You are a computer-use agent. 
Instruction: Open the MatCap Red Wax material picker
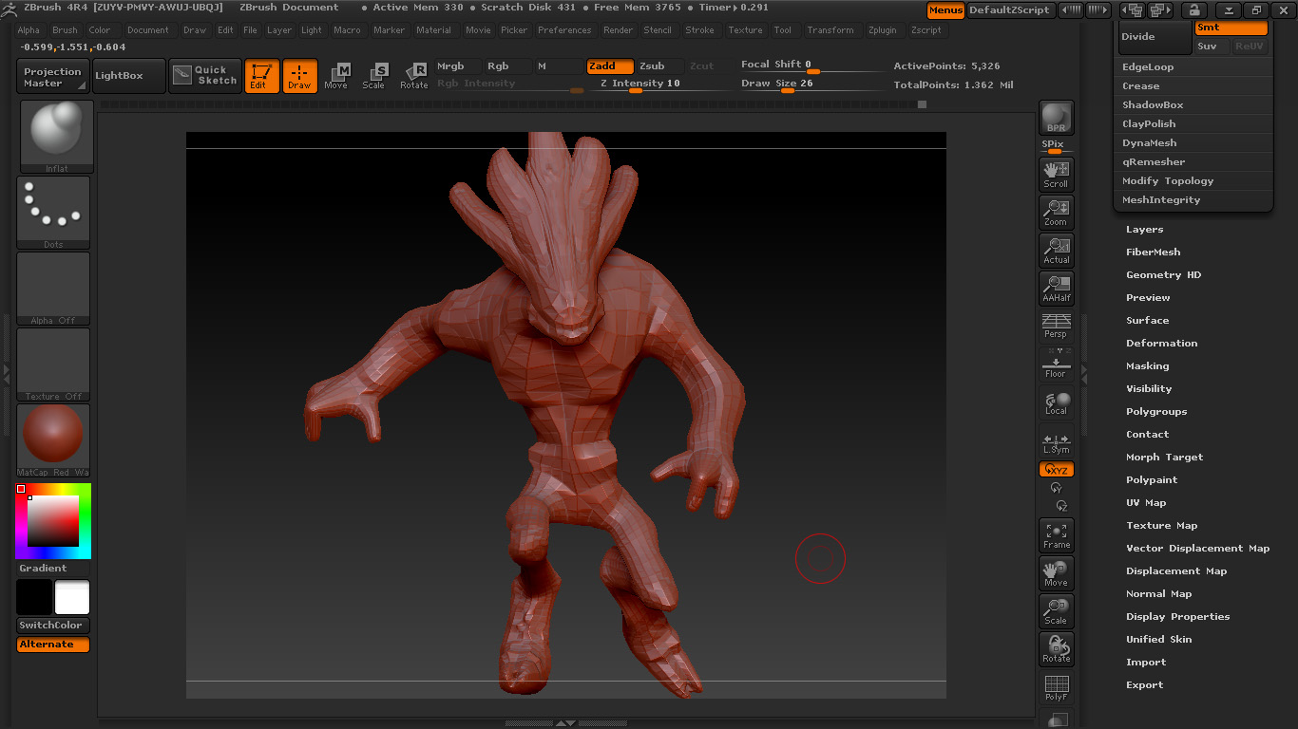click(x=53, y=440)
